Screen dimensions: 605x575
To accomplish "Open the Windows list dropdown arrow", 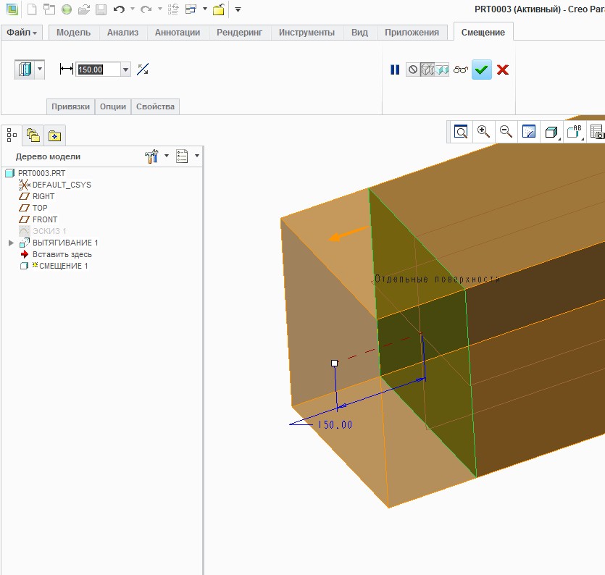I will pyautogui.click(x=205, y=9).
